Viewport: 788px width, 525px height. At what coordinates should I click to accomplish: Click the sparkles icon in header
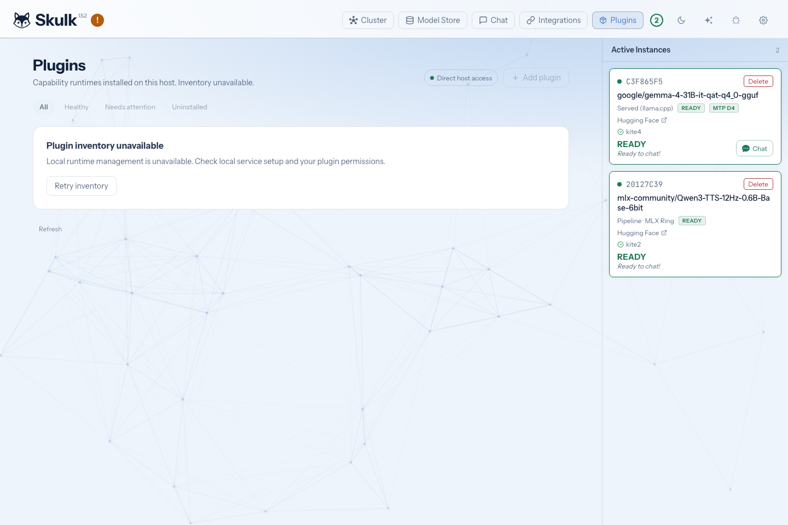pos(709,20)
